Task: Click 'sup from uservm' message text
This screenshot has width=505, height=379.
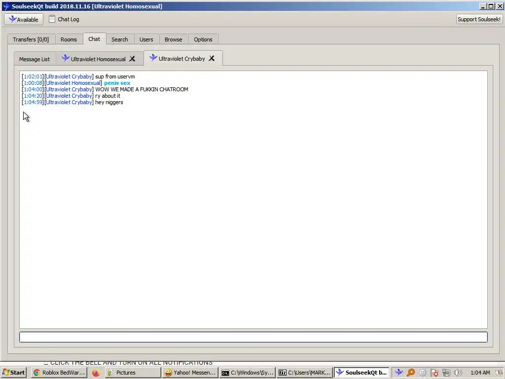Action: (115, 76)
